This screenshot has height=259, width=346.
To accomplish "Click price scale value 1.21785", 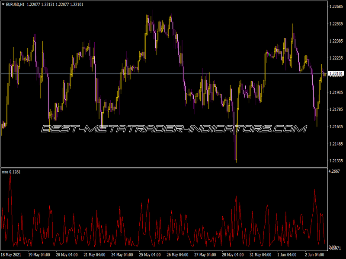I will coord(336,110).
